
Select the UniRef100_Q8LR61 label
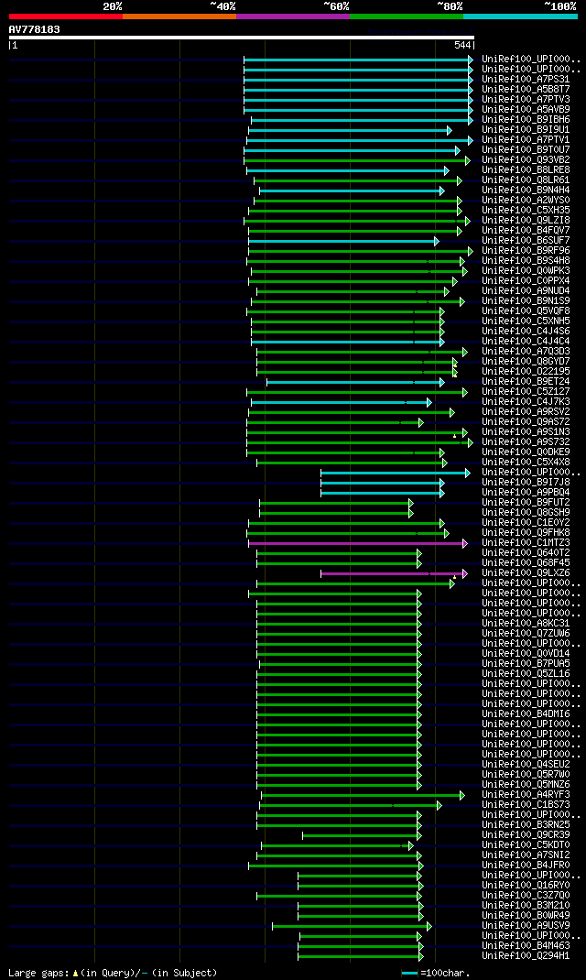coord(526,180)
